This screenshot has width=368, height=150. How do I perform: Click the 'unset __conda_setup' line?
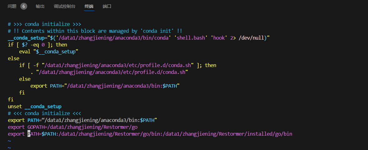pyautogui.click(x=34, y=106)
